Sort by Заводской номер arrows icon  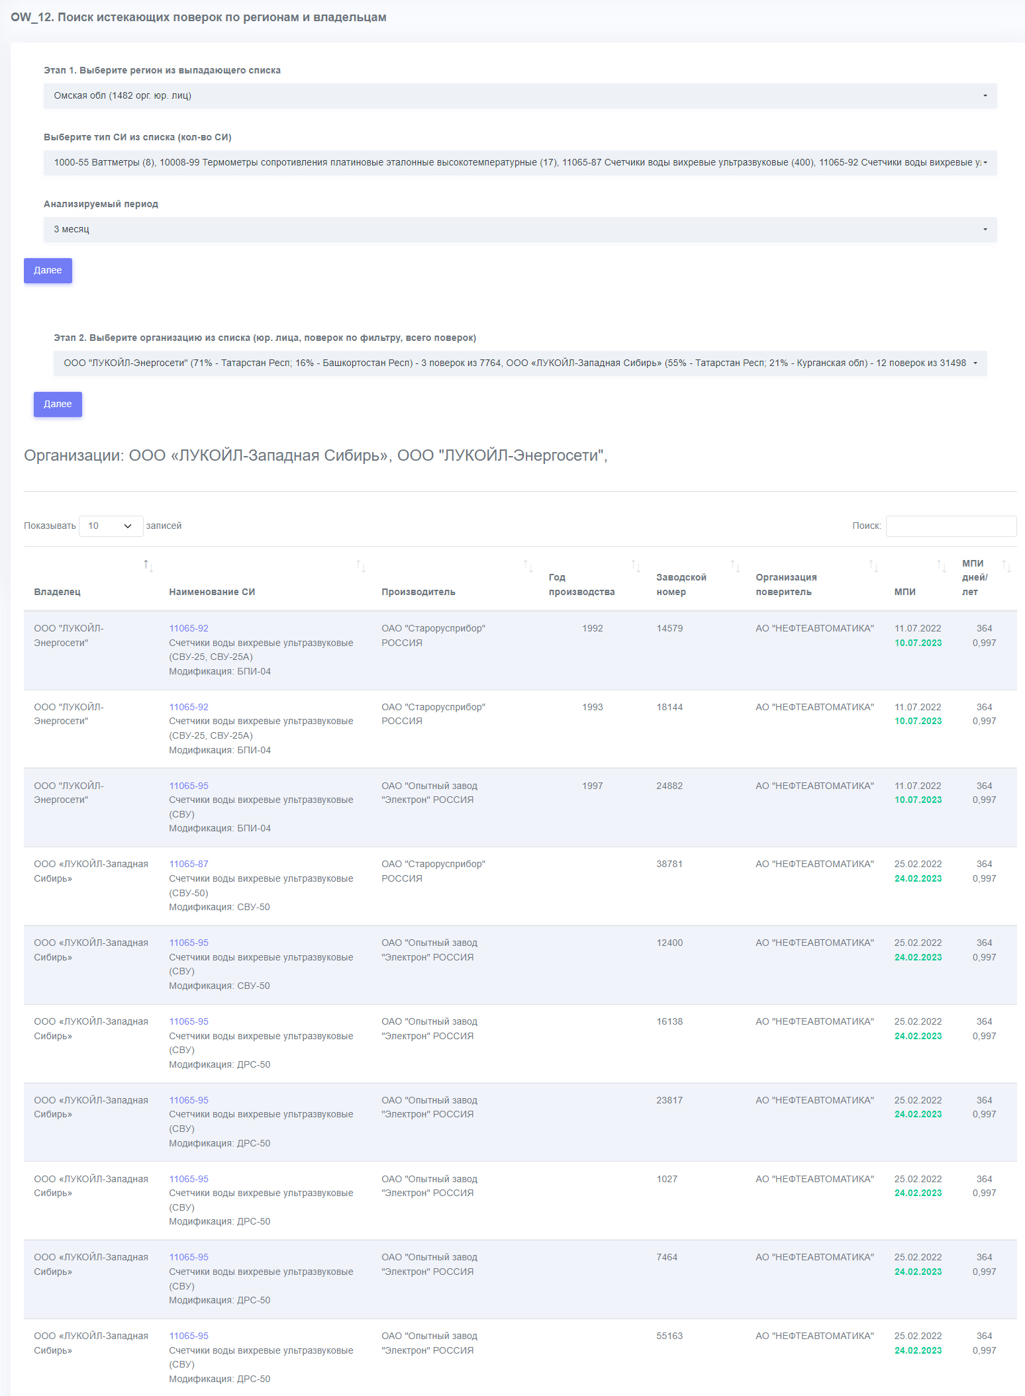735,566
